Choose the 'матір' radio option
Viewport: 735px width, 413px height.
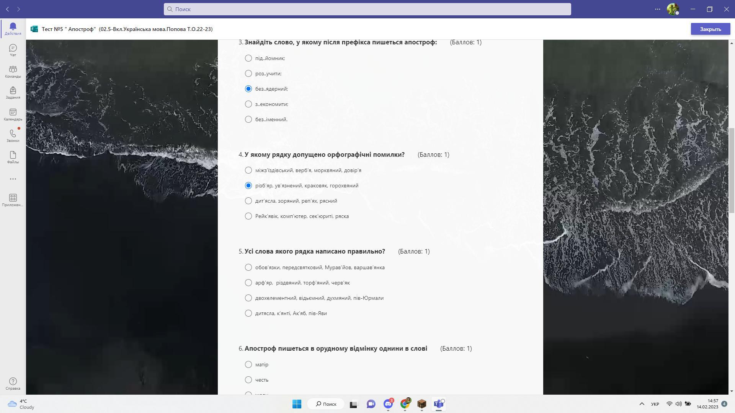[248, 364]
